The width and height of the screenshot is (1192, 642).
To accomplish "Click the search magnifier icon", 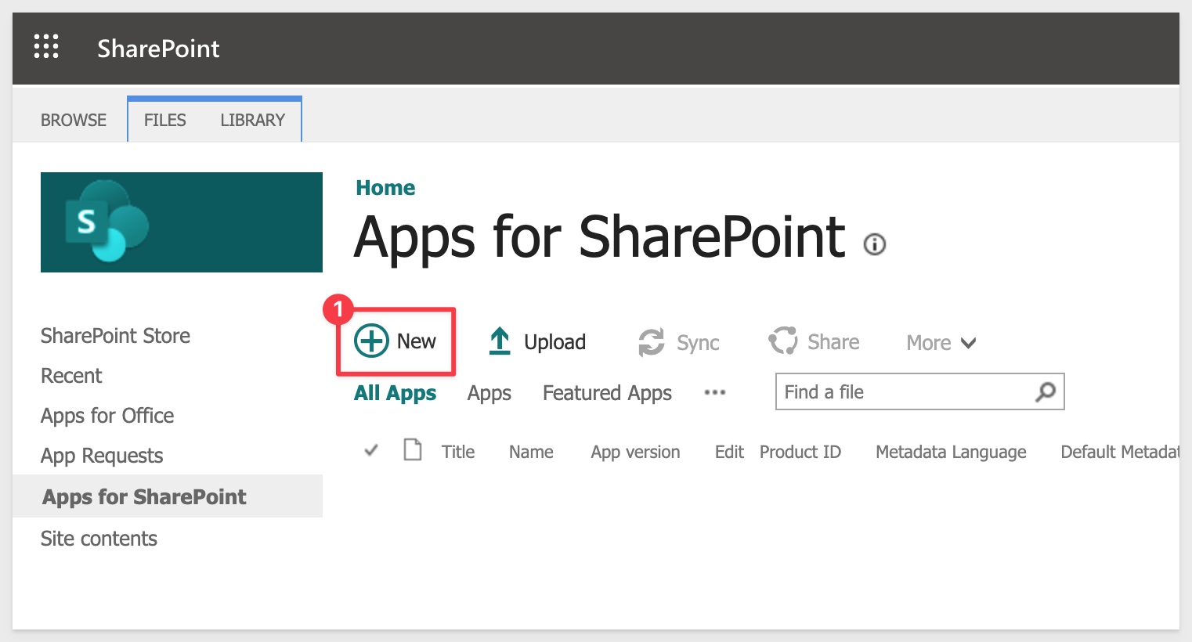I will tap(1046, 391).
